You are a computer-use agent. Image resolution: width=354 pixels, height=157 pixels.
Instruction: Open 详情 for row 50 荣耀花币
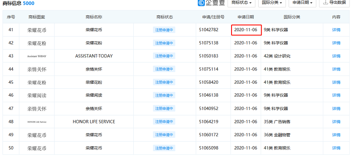(x=336, y=148)
